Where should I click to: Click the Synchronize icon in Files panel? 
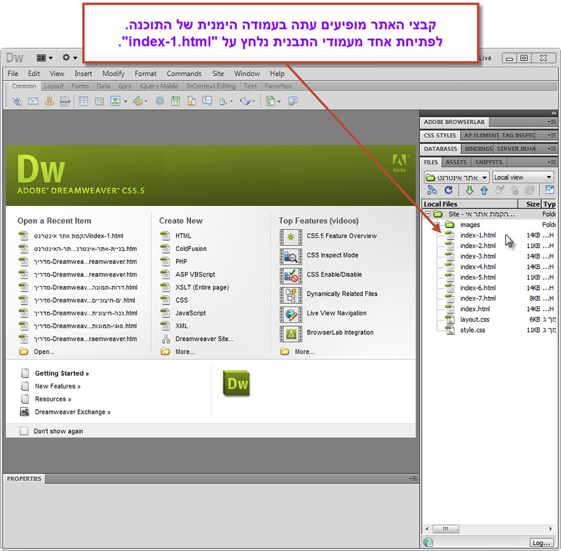coord(530,190)
